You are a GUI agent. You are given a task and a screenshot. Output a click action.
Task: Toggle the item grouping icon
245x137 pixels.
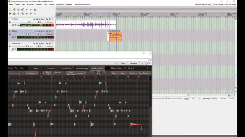point(15,14)
